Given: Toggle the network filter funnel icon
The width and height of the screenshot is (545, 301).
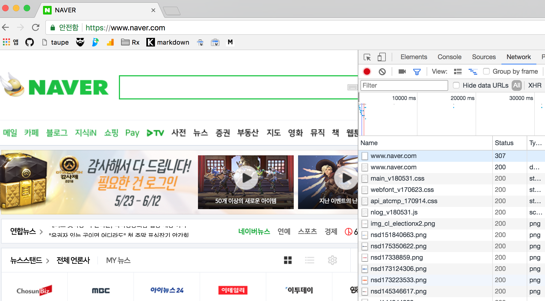Looking at the screenshot, I should (x=417, y=72).
